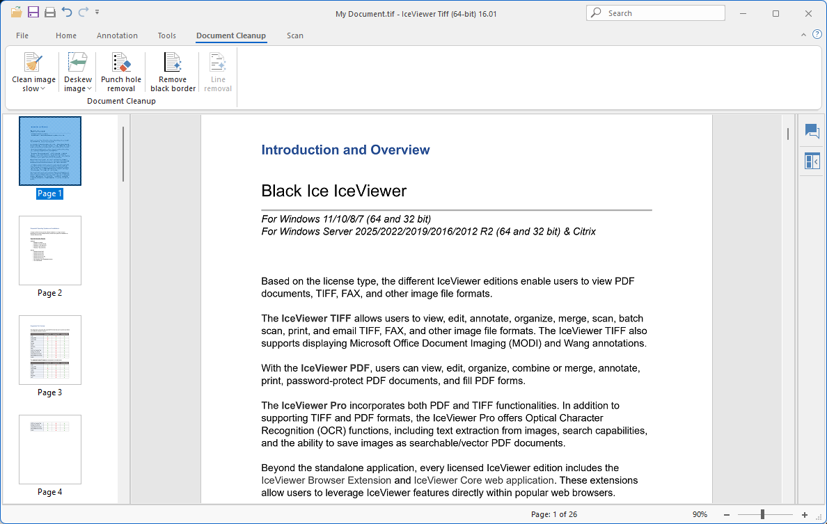Collapse the ribbon with the chevron
Image resolution: width=827 pixels, height=524 pixels.
coord(804,35)
